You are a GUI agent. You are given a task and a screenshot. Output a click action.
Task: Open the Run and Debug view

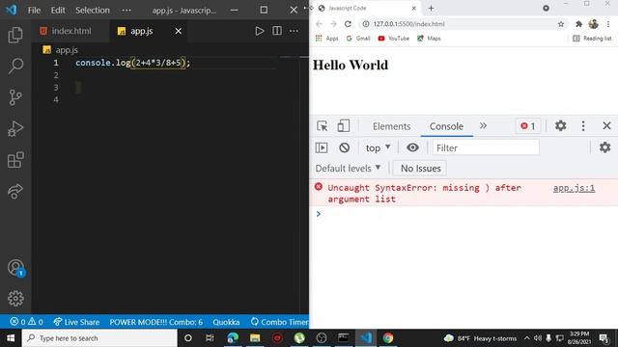pos(15,128)
